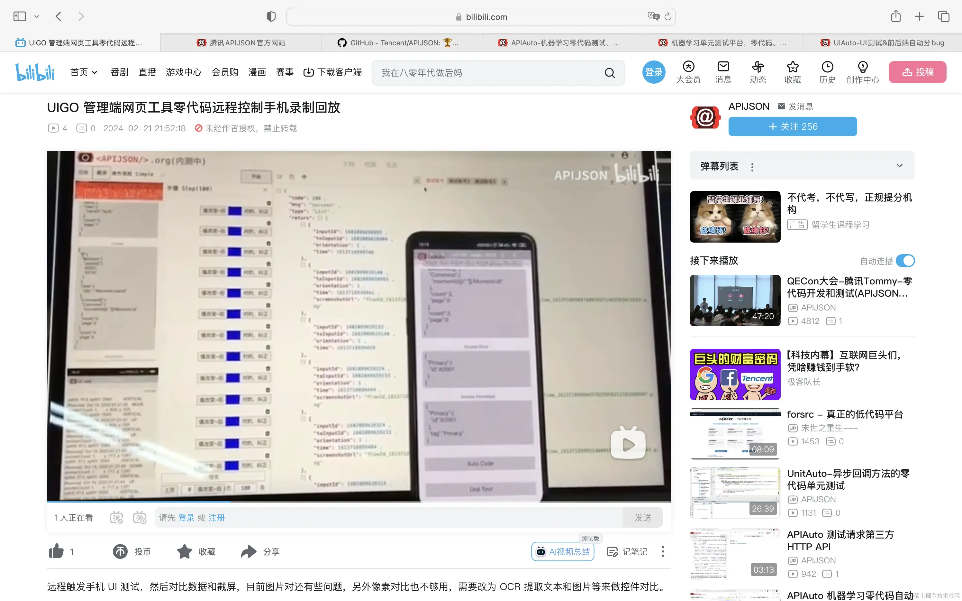
Task: Open the sidebar dropdown chevron in Safari
Action: (x=37, y=17)
